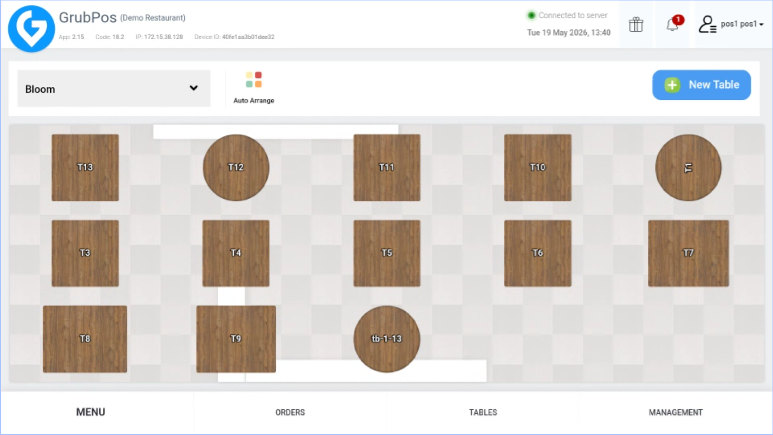Screen dimensions: 773x435
Task: Click the "Code: 18.2" text
Action: 110,37
